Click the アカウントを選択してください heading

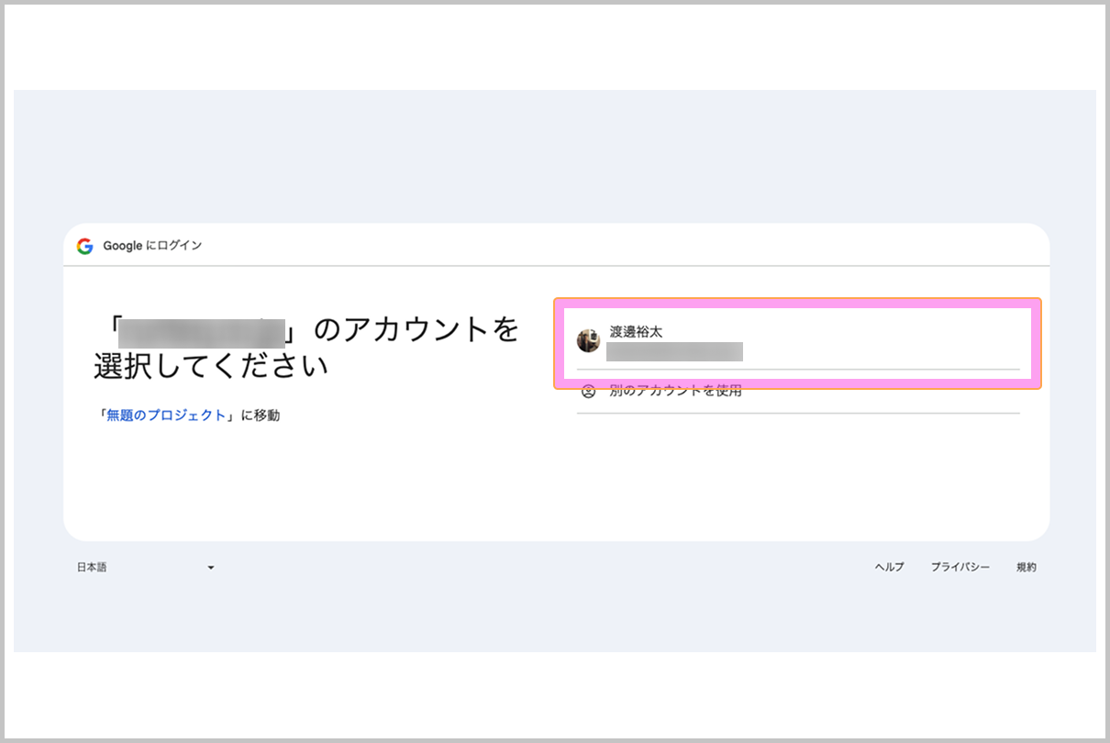[307, 347]
